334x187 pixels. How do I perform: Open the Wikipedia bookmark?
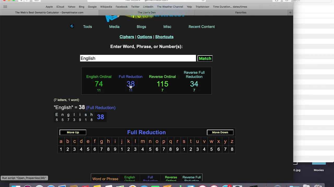click(x=106, y=7)
